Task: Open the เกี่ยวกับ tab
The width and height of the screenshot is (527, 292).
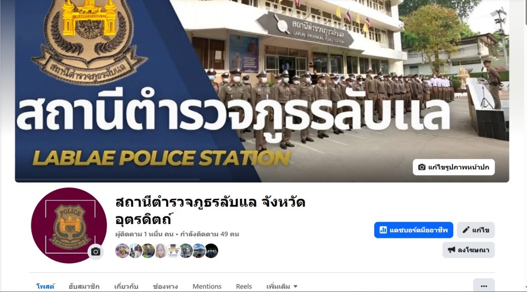Action: (x=126, y=286)
